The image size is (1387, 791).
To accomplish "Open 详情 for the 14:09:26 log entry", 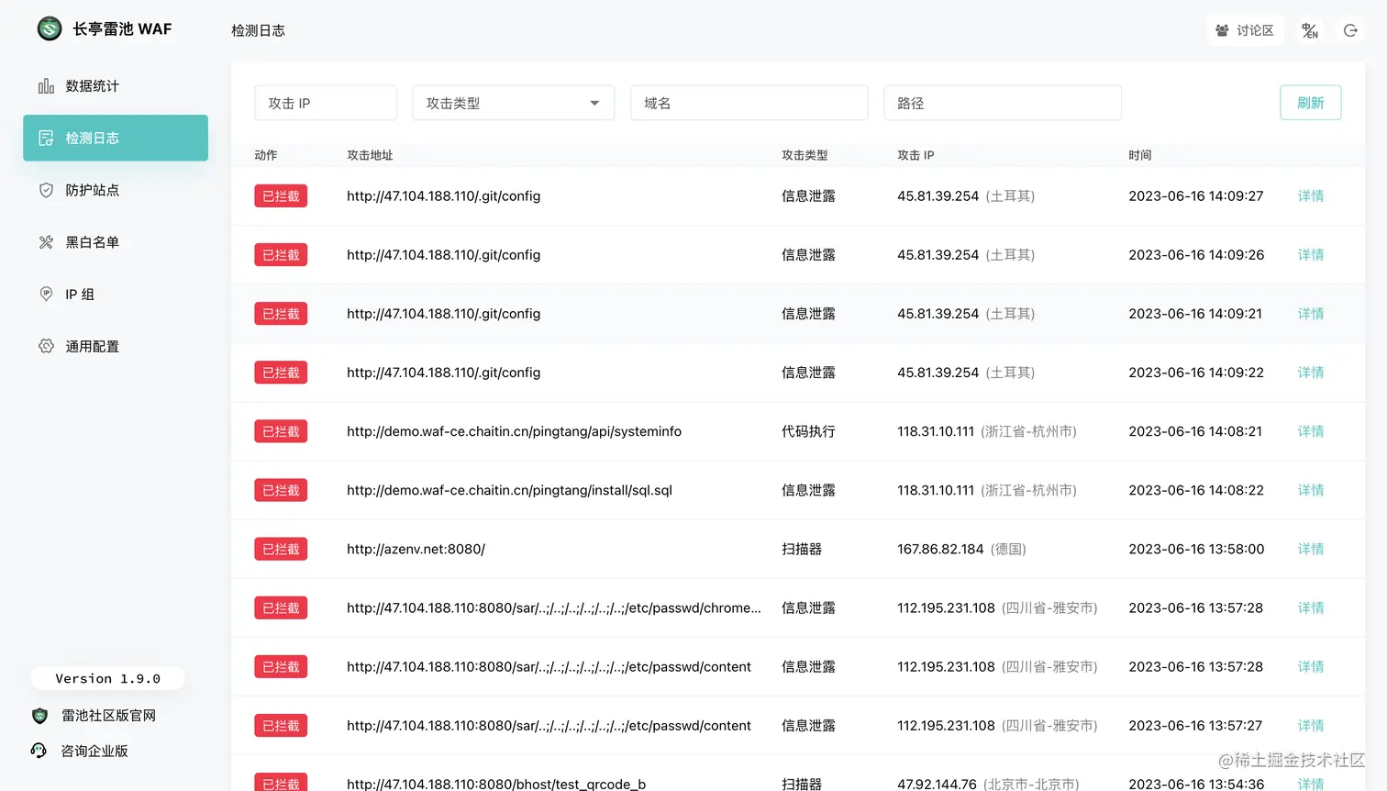I will point(1311,255).
